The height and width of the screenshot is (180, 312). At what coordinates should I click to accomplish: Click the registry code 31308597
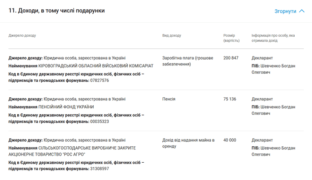[x=100, y=169]
